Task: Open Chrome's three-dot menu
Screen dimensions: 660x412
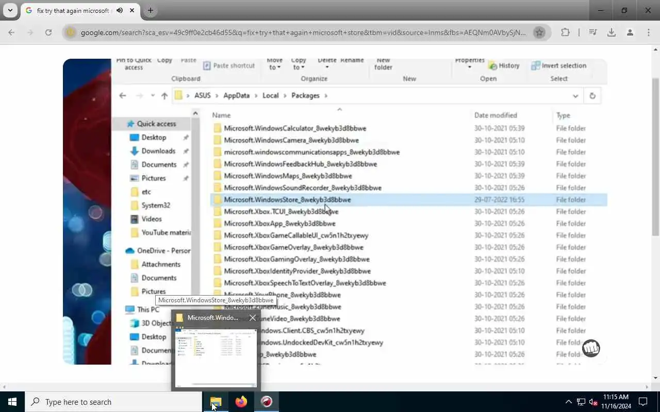Action: pos(648,32)
